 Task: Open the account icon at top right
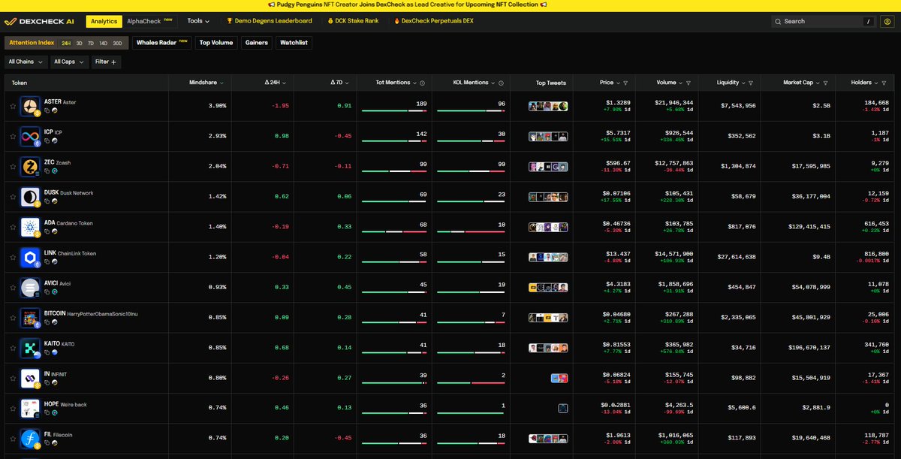click(889, 21)
